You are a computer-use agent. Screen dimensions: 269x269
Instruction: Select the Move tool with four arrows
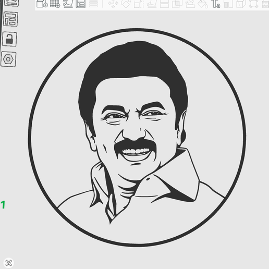tap(113, 4)
